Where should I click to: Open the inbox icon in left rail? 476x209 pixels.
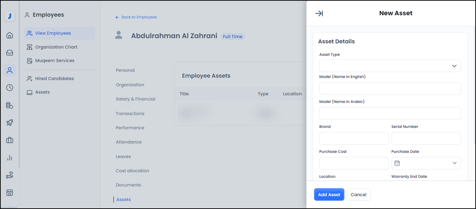tap(10, 53)
